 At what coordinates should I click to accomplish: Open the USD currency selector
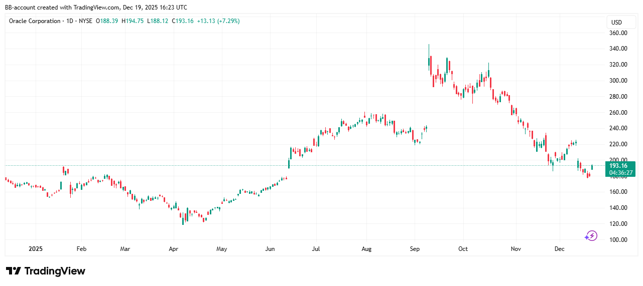point(616,23)
